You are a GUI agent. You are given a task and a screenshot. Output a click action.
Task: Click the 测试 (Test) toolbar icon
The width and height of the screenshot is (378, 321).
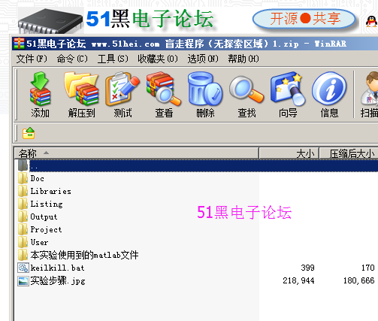pos(122,89)
